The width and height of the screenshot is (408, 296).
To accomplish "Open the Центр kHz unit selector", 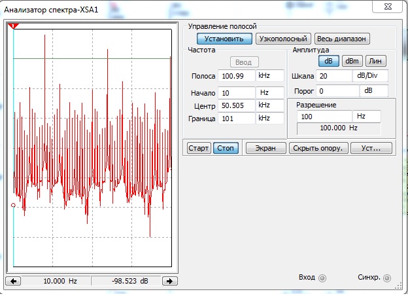I will click(x=270, y=105).
